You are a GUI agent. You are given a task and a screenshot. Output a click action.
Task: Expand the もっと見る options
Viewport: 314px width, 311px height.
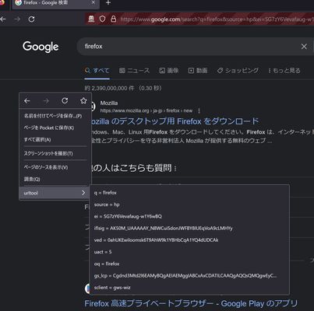pyautogui.click(x=284, y=71)
